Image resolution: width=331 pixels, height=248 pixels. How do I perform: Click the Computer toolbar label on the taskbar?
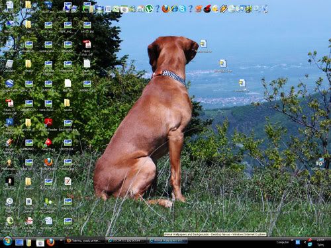point(283,242)
